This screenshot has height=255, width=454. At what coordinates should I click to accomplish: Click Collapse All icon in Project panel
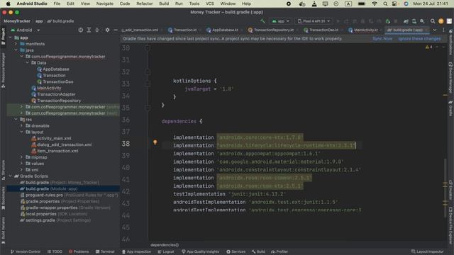97,30
